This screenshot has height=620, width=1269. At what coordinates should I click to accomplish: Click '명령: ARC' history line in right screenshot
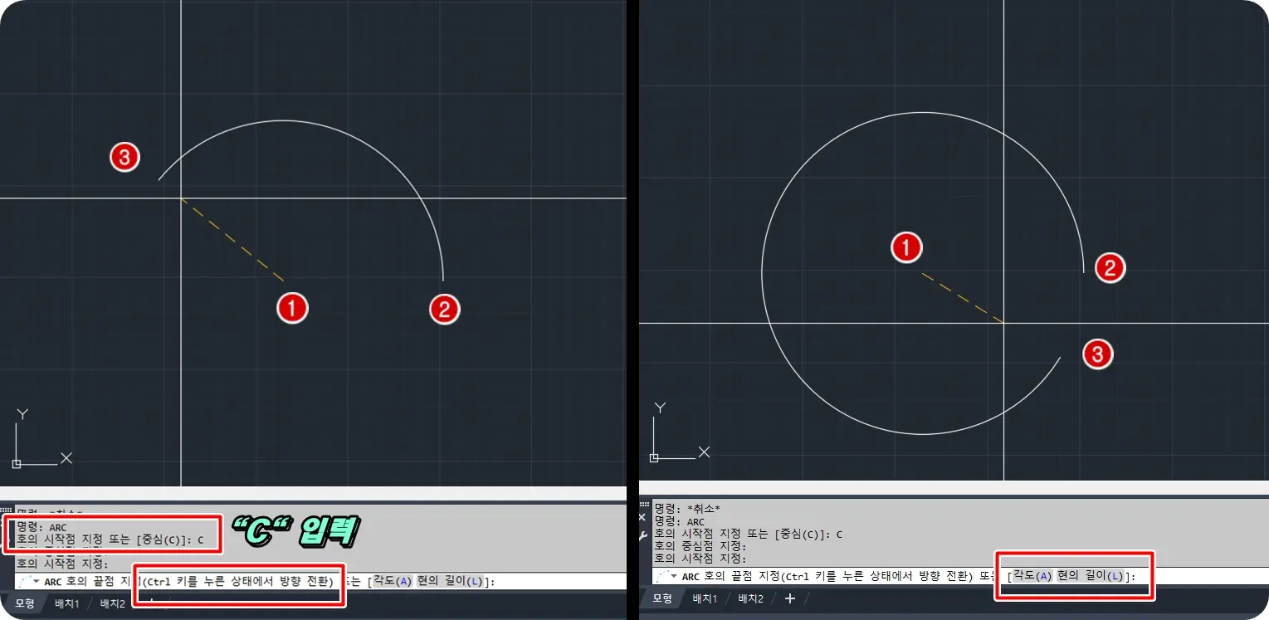click(679, 521)
